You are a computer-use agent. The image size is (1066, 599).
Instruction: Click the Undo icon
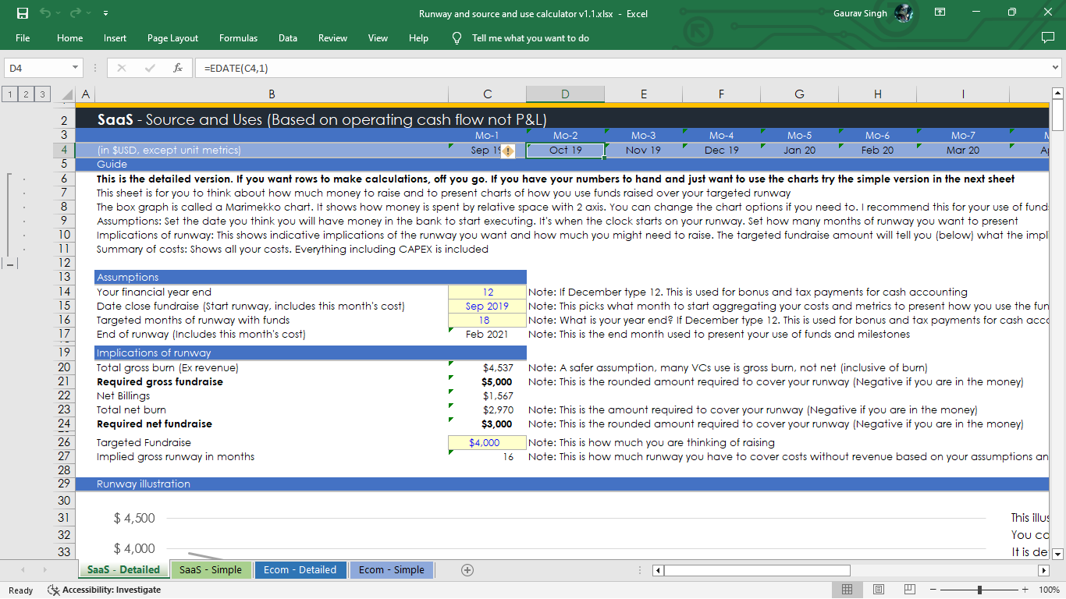(44, 13)
